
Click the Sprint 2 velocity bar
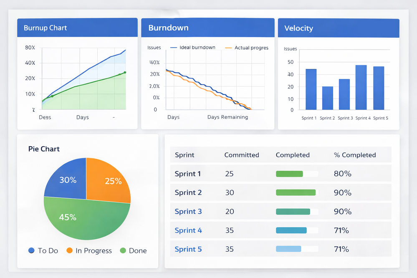[327, 98]
